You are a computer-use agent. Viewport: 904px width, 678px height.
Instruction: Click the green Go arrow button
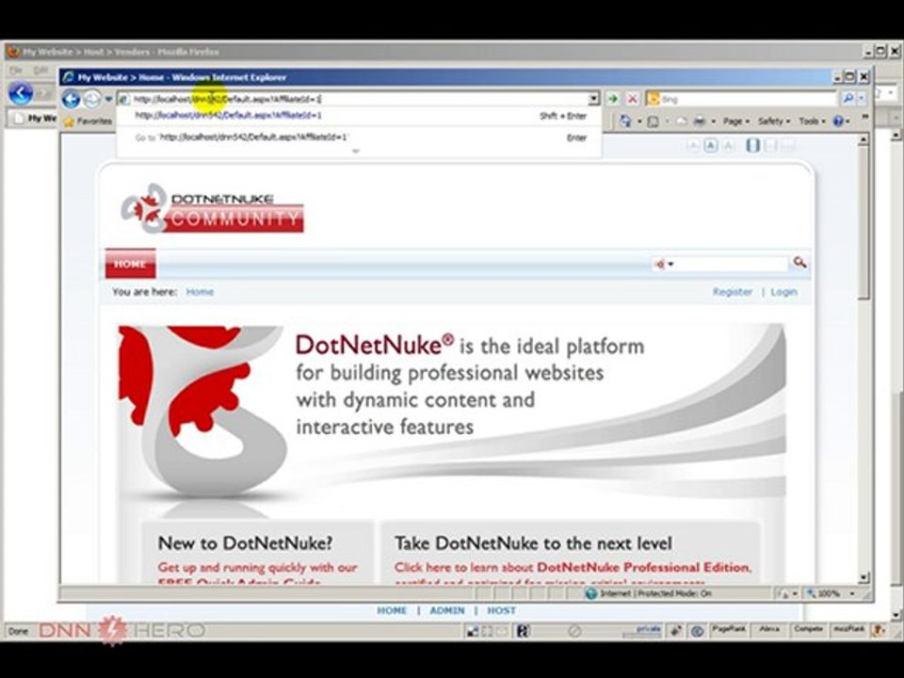[x=613, y=99]
